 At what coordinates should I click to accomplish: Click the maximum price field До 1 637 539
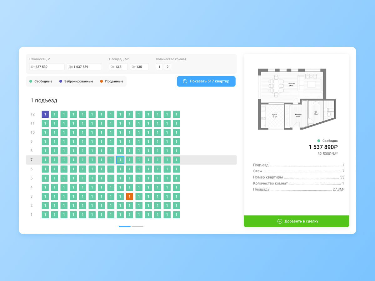click(84, 67)
